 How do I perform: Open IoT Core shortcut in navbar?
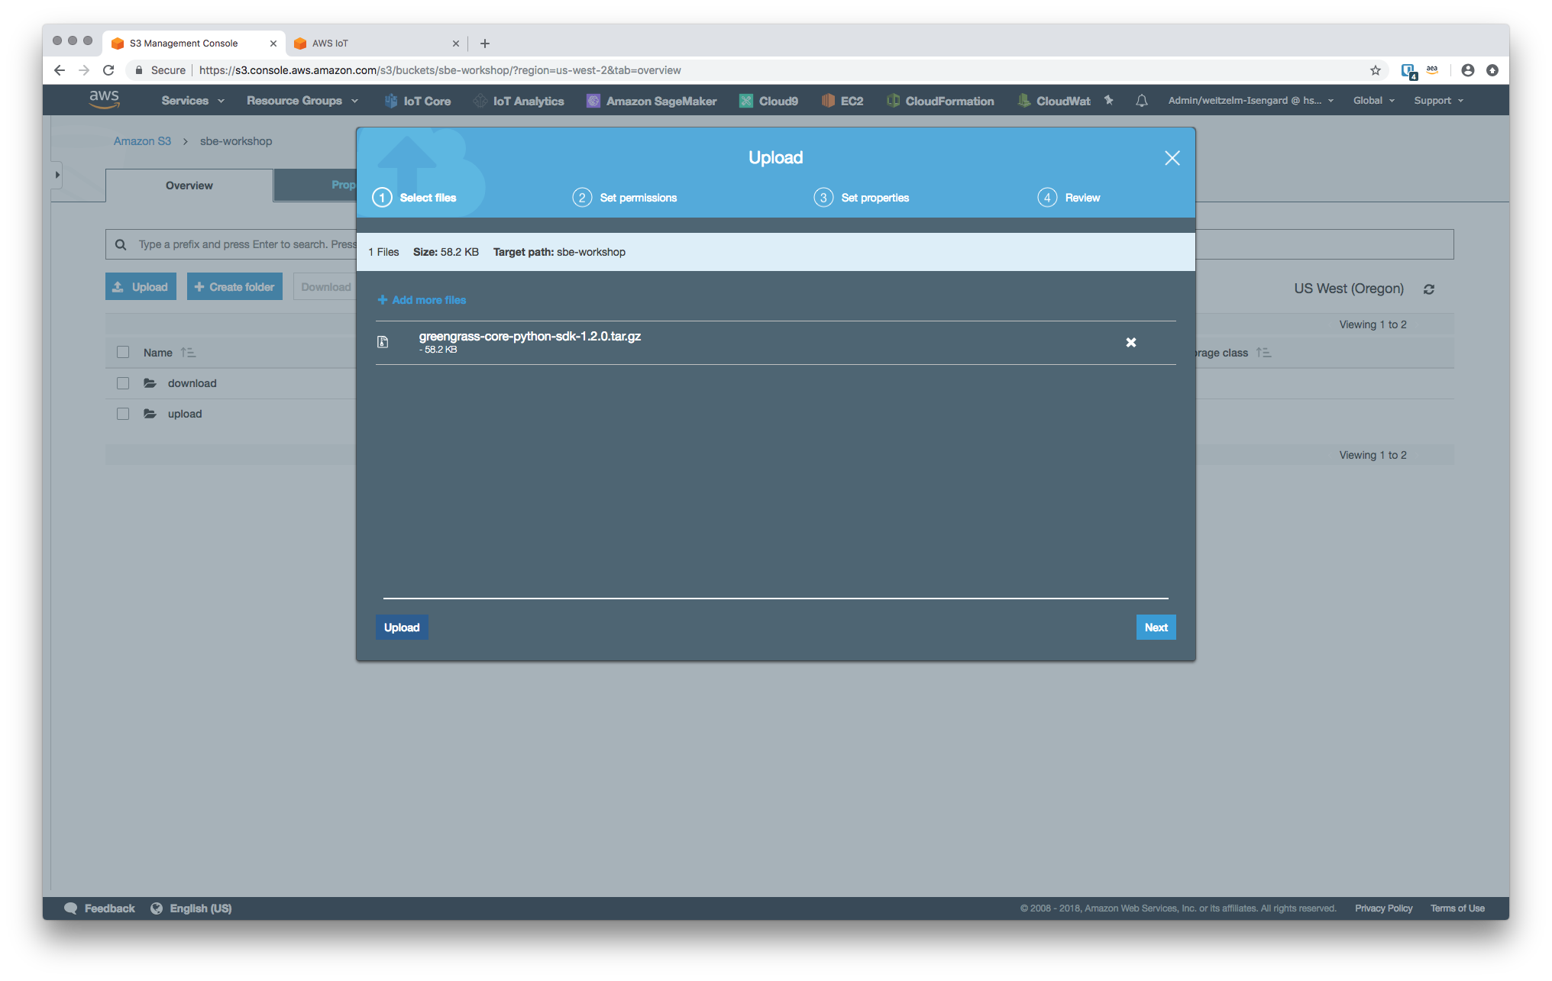[418, 101]
